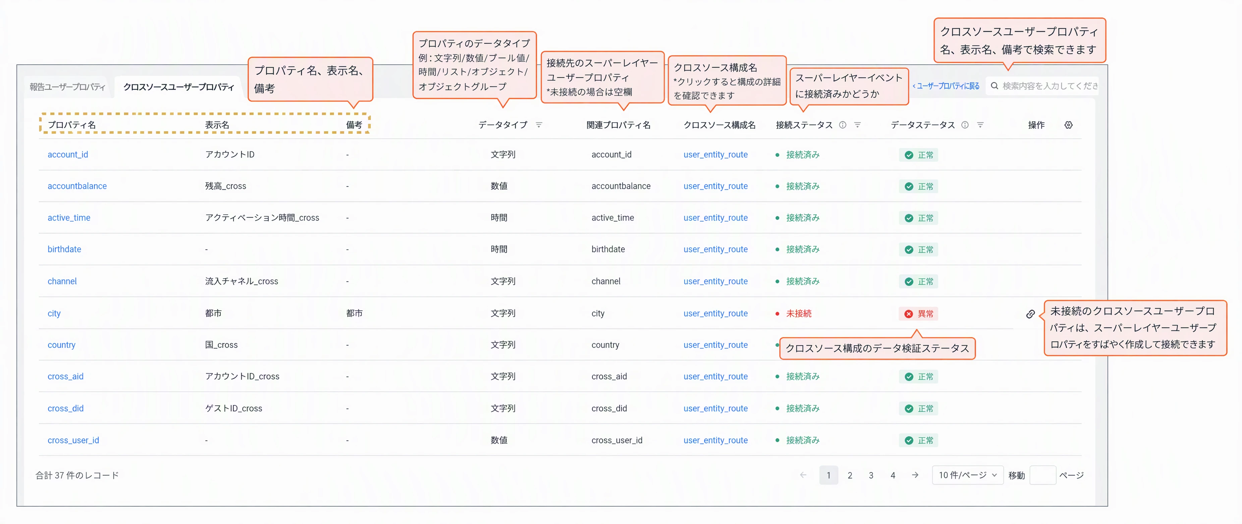This screenshot has width=1242, height=524.
Task: Click the link icon in the city row
Action: (1030, 314)
